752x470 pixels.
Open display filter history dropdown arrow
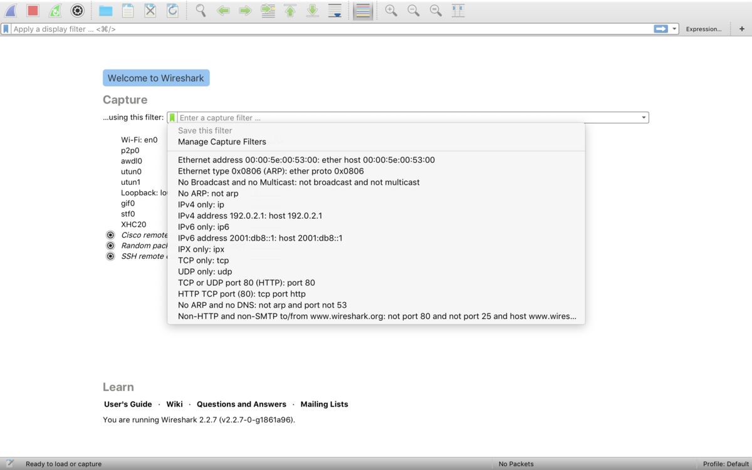tap(674, 29)
